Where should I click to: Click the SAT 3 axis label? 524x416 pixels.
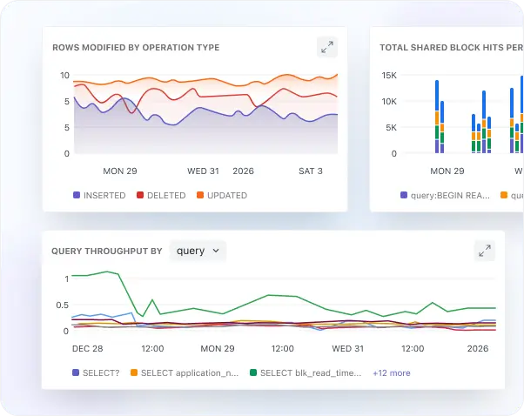coord(311,171)
